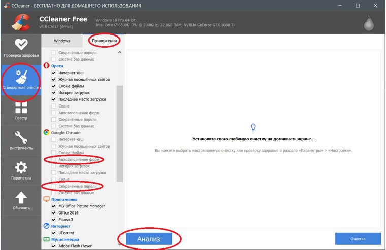Uncheck the uTorrent checkbox

[x=54, y=233]
